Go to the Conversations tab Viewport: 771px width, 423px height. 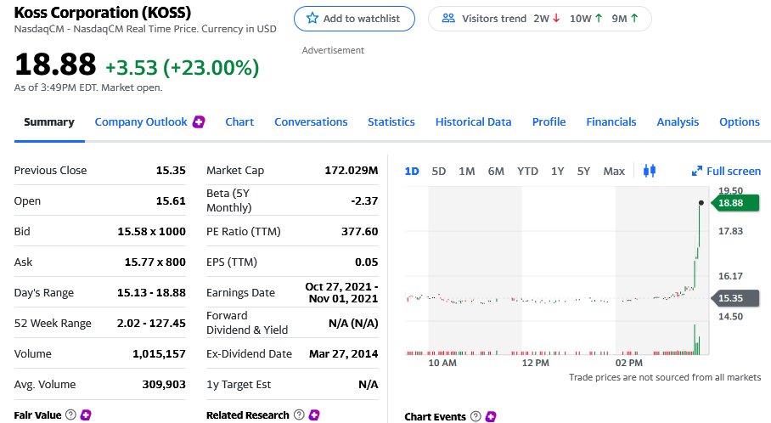point(311,122)
